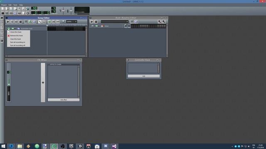Open Beat+Bassline Editor window menu icon
The height and width of the screenshot is (149, 266).
[90, 18]
